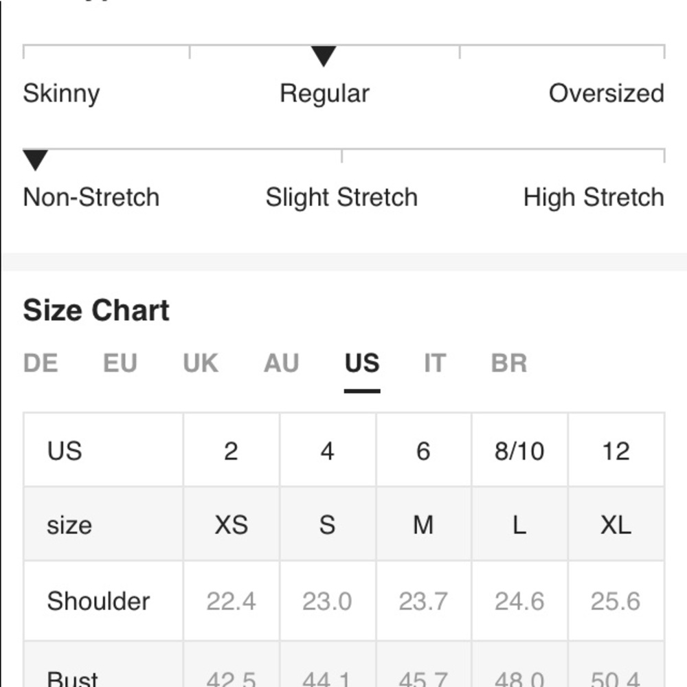Click Shoulder value 24.6 for size L
The image size is (687, 687).
pyautogui.click(x=519, y=601)
